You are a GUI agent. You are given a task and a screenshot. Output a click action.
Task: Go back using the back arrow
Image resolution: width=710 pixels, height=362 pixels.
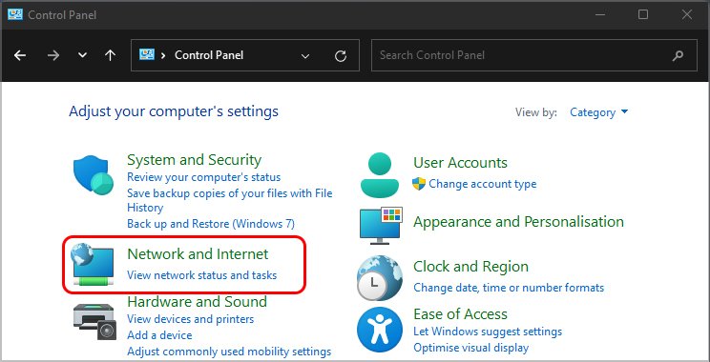(20, 55)
